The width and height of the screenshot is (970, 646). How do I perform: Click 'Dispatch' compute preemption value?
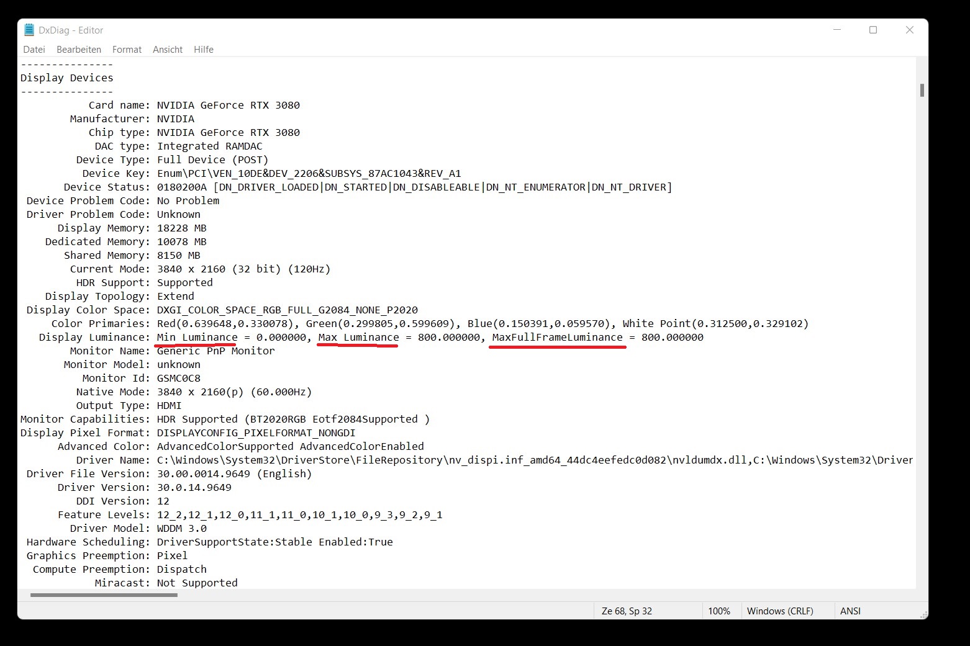click(x=182, y=569)
